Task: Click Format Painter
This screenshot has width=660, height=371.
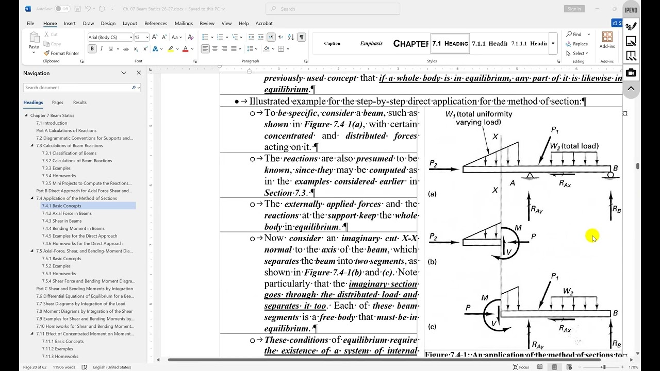Action: tap(61, 53)
